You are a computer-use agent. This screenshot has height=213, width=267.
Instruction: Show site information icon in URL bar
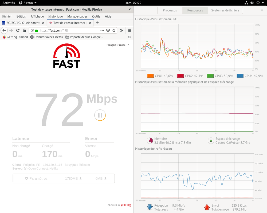point(32,30)
